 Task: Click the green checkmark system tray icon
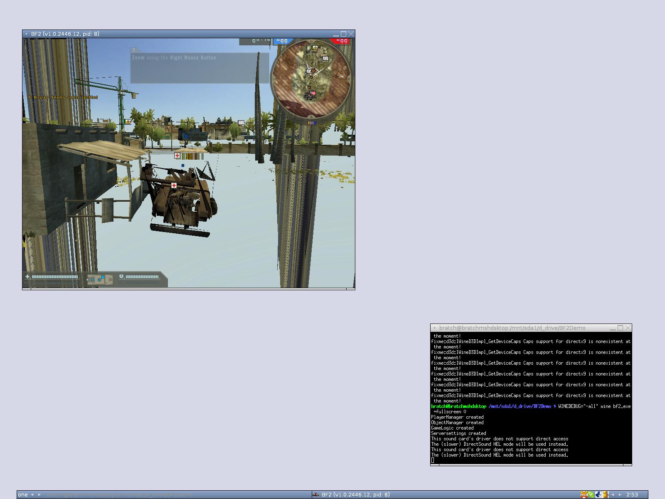tap(591, 494)
